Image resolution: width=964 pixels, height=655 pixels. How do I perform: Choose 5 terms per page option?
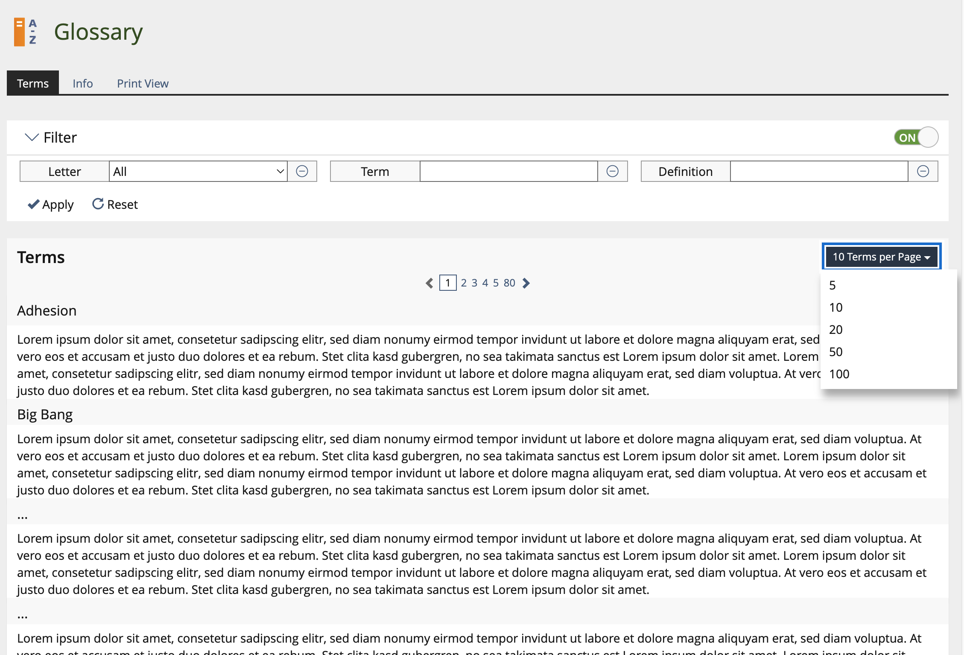click(832, 285)
